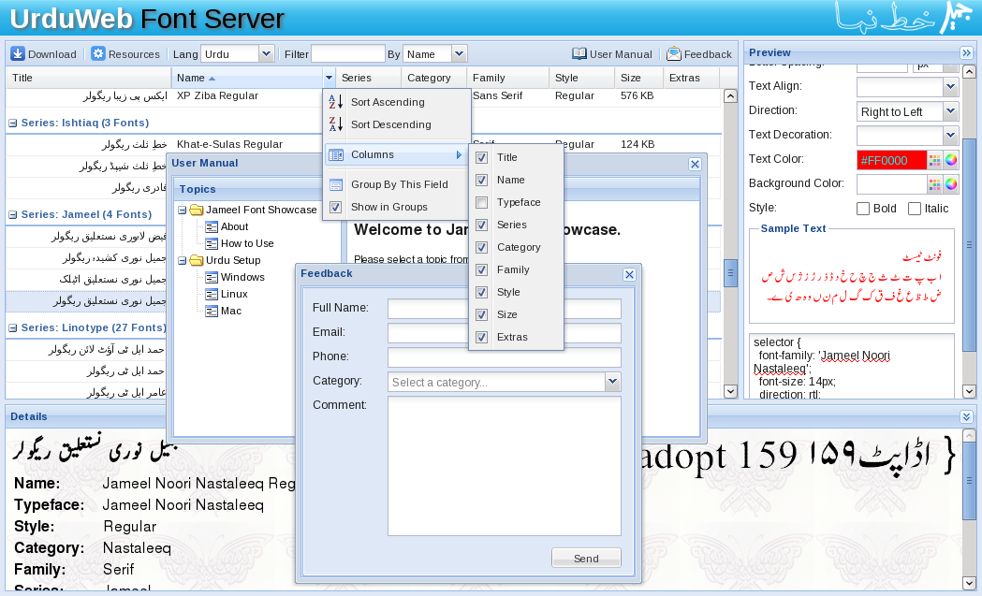Open Text Align dropdown

pyautogui.click(x=951, y=86)
